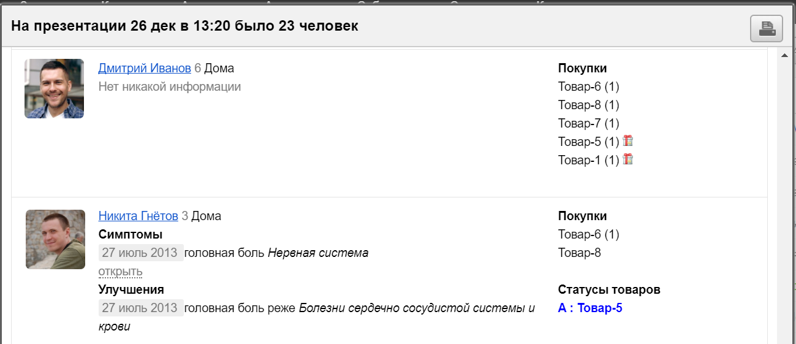Click the 27 июль 2013 symptom date
Image resolution: width=796 pixels, height=344 pixels.
(140, 253)
